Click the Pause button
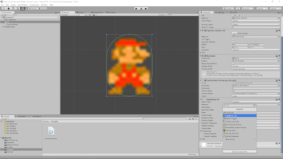Screen dimensions: 283x159 pyautogui.click(x=141, y=9)
